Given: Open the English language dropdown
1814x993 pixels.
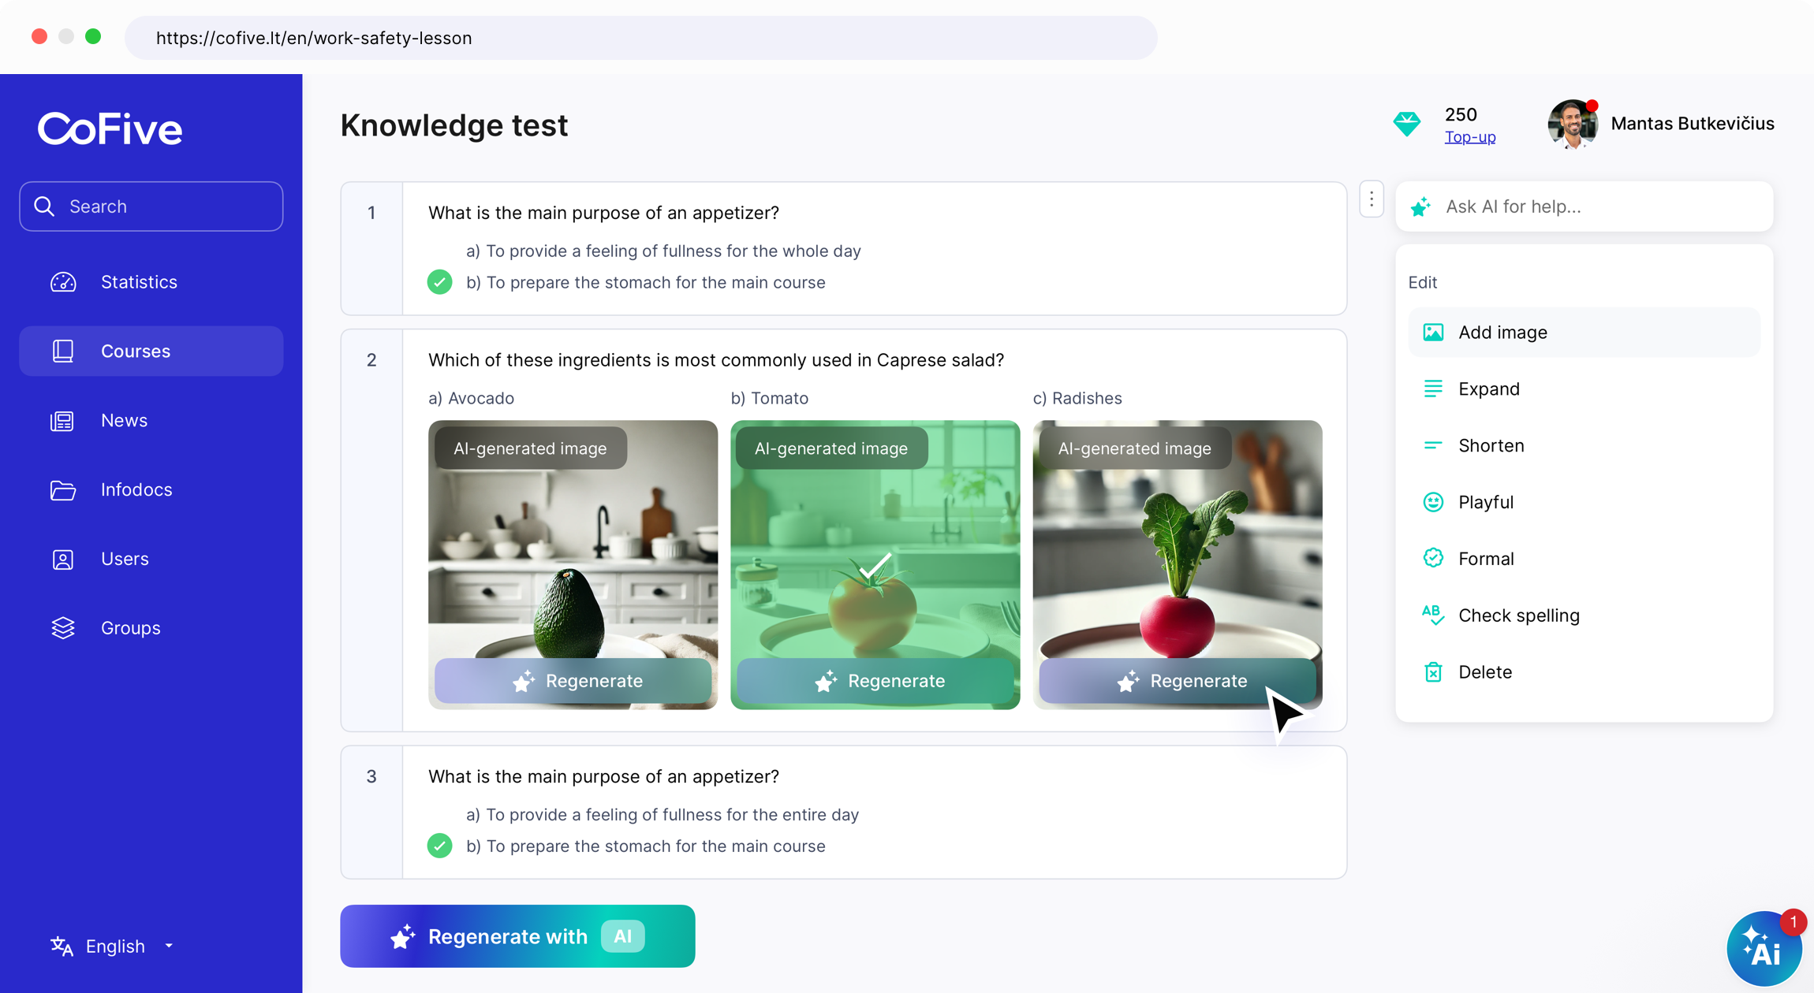Looking at the screenshot, I should [113, 946].
